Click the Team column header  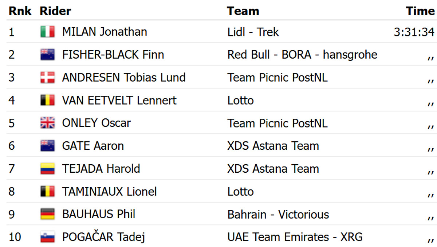coord(243,11)
